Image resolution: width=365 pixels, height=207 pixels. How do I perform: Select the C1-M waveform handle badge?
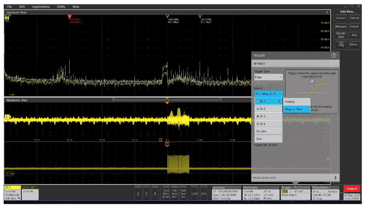[x=10, y=174]
